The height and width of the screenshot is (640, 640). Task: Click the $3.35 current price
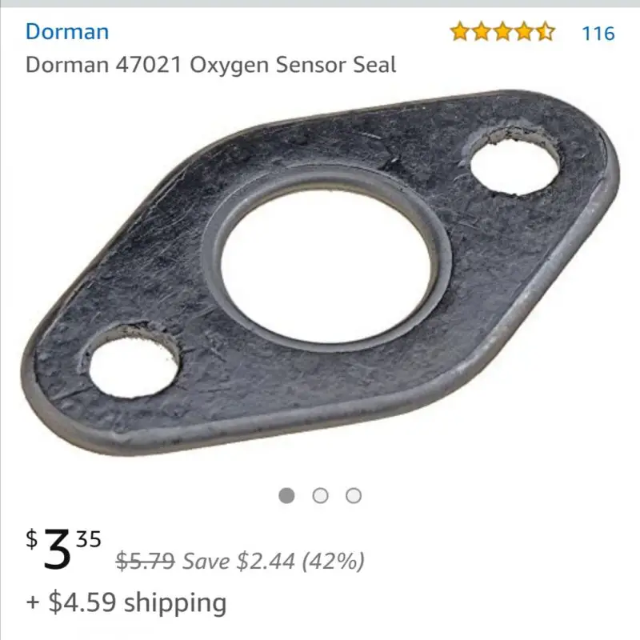pos(64,548)
